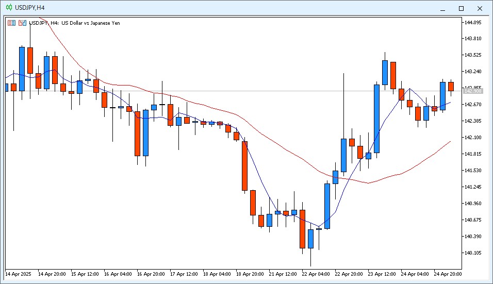Click the '22 Apr 20:00' time axis label
The image size is (493, 284).
[349, 274]
